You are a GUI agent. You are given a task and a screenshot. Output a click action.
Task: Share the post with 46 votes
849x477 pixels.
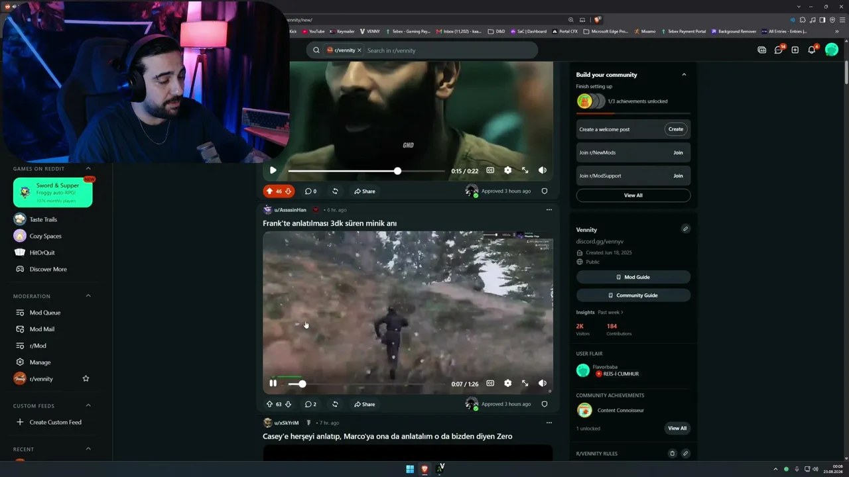pos(364,191)
